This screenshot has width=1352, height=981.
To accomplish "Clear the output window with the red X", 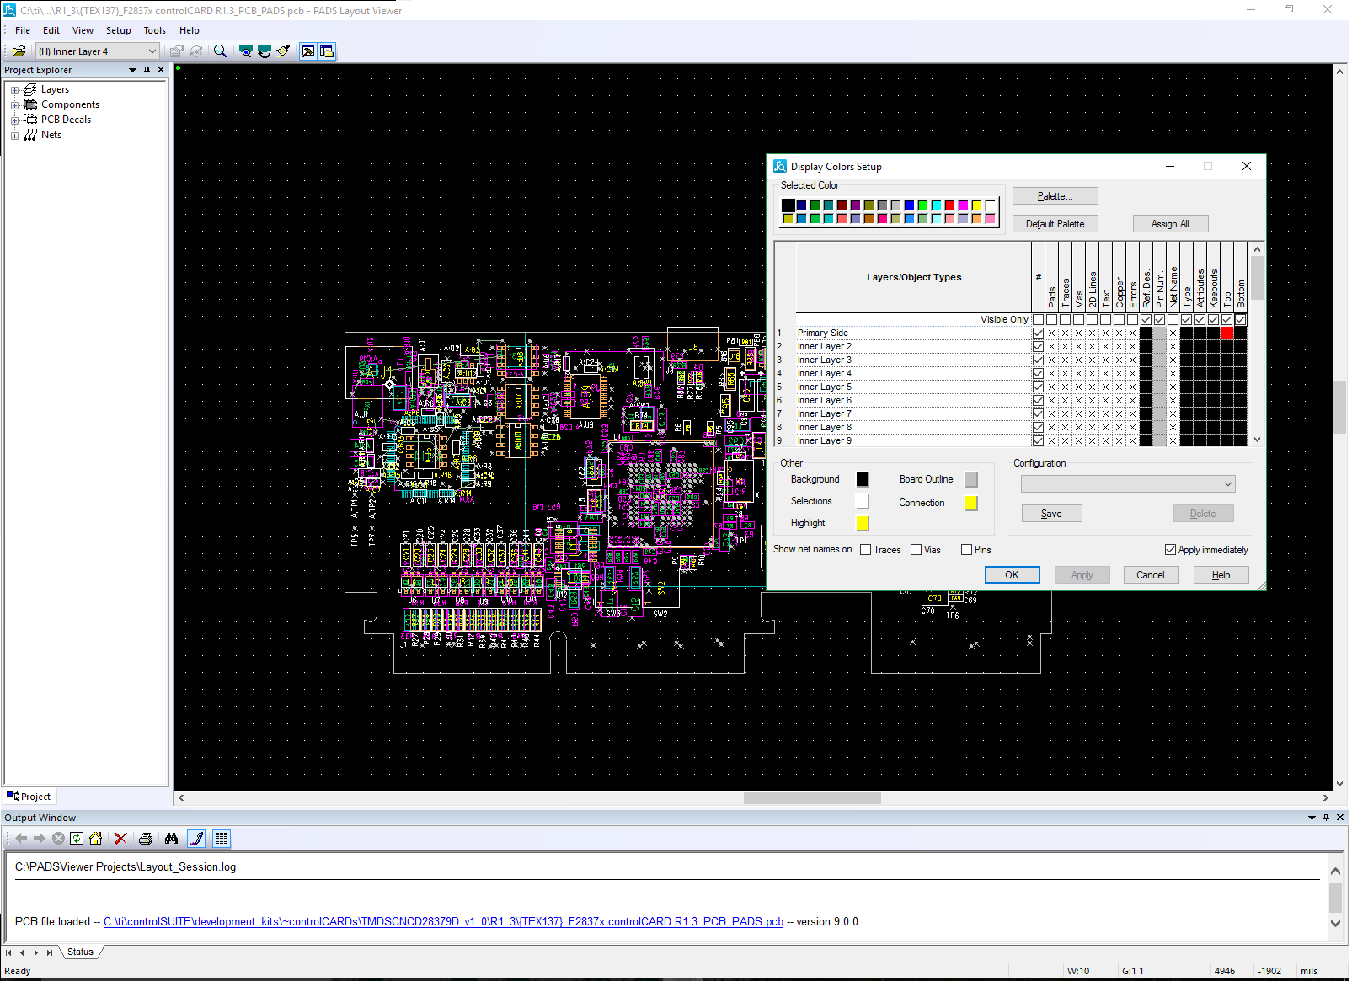I will point(120,838).
